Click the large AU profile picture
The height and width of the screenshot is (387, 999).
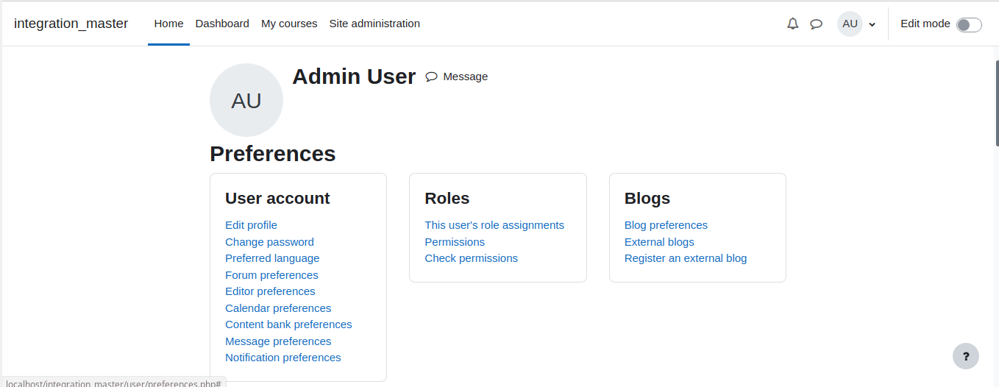pos(246,100)
